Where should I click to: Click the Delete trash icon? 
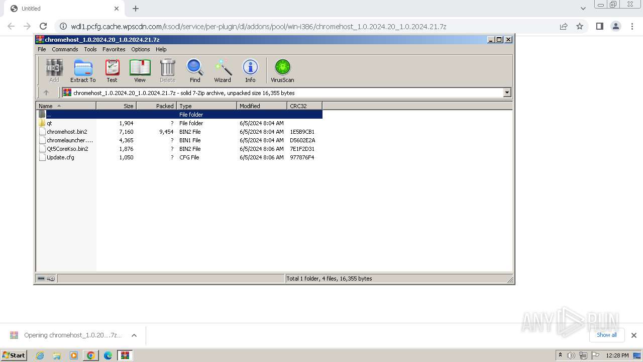(x=167, y=70)
